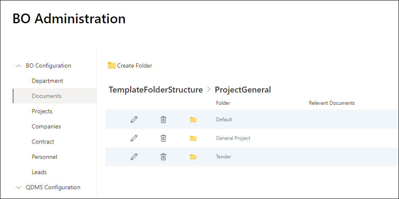Open the Tender folder name
Screen dimensions: 399x199
(224, 157)
